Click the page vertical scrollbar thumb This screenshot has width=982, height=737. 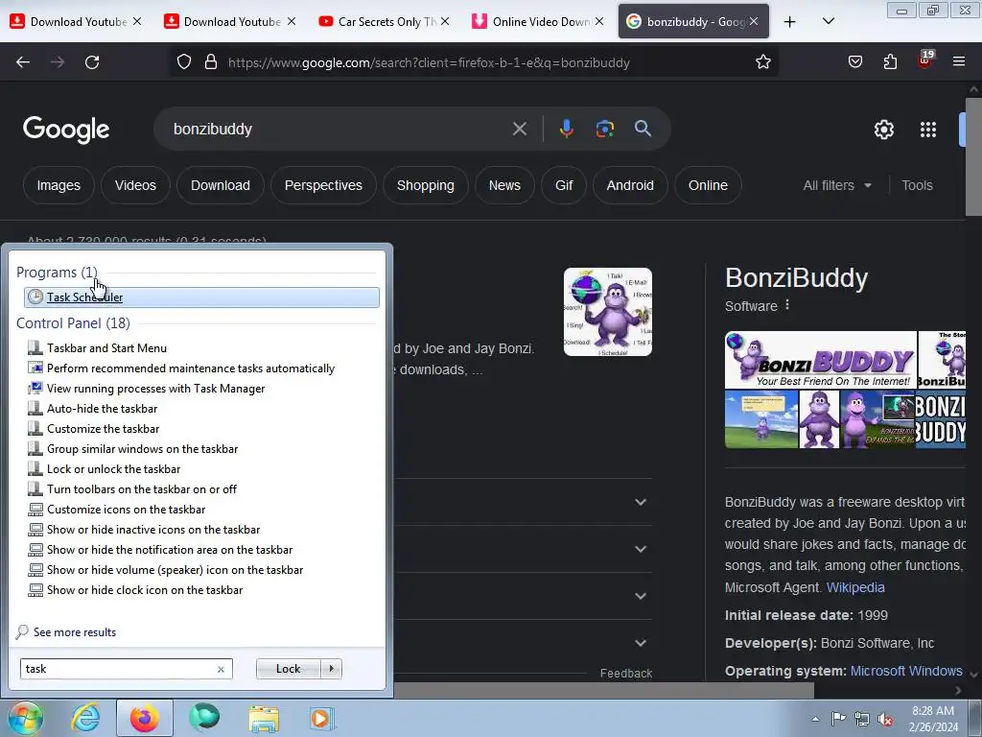[x=973, y=155]
